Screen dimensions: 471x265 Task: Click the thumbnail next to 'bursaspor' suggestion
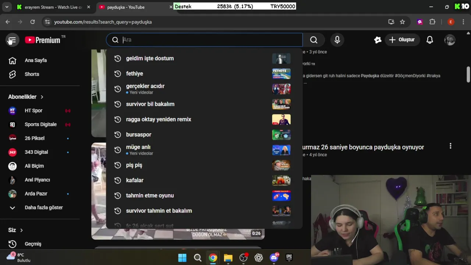[x=281, y=135]
